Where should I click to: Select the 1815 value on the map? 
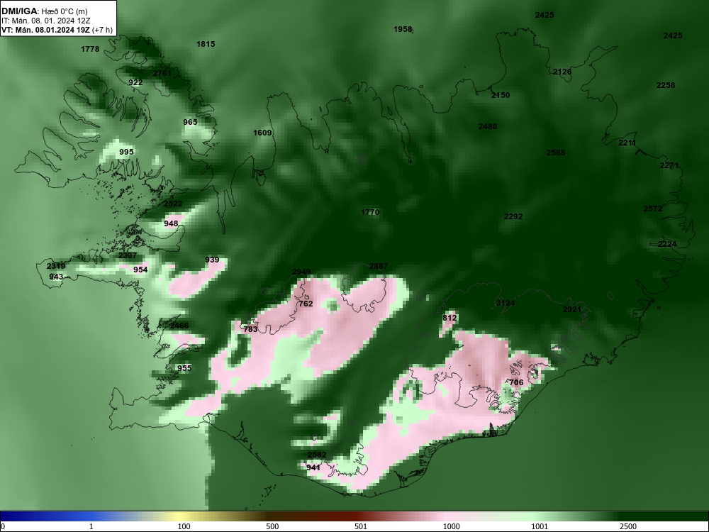[x=206, y=44]
